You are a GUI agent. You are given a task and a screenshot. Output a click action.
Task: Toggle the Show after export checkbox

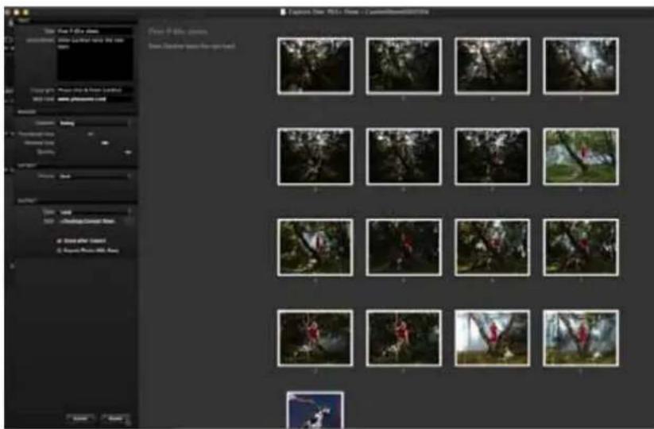[x=60, y=241]
